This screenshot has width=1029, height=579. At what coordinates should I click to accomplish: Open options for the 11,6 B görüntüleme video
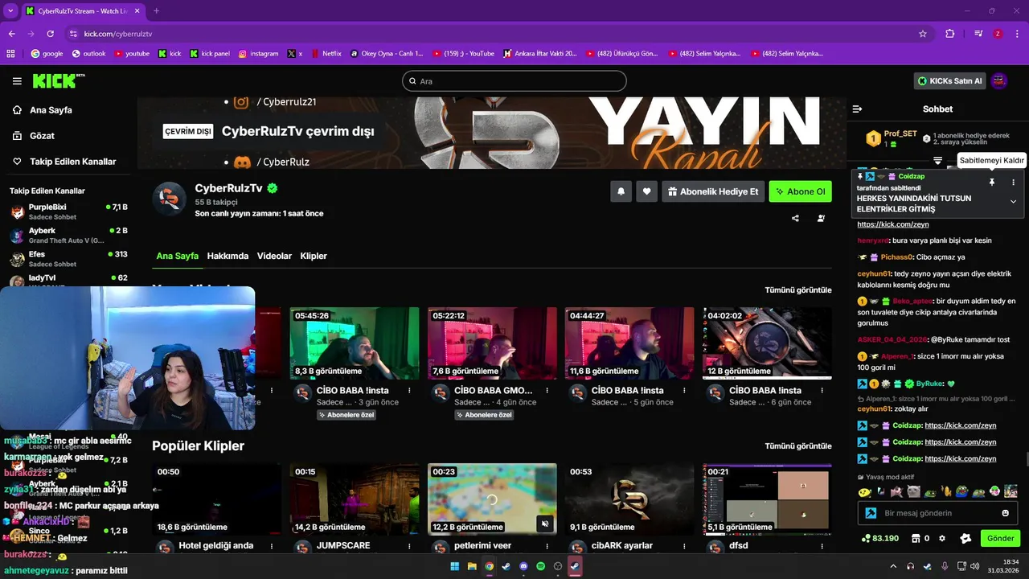pyautogui.click(x=684, y=390)
